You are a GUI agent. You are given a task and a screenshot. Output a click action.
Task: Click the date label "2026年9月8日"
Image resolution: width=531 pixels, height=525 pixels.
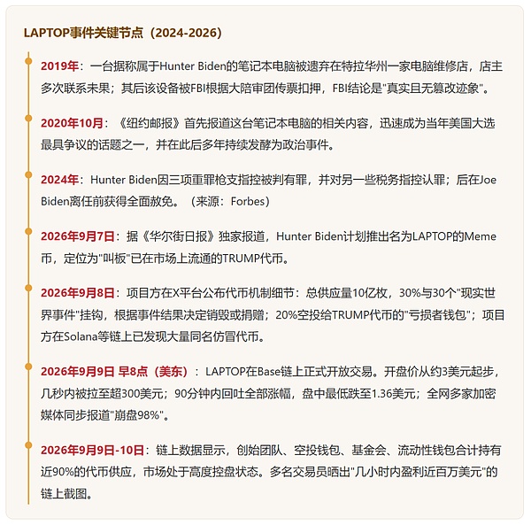[x=78, y=293]
